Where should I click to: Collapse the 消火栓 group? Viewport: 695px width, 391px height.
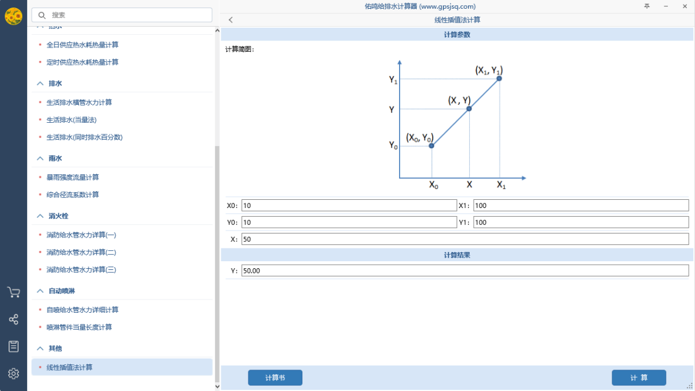point(40,216)
